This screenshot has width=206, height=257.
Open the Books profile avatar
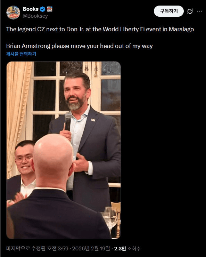13,13
